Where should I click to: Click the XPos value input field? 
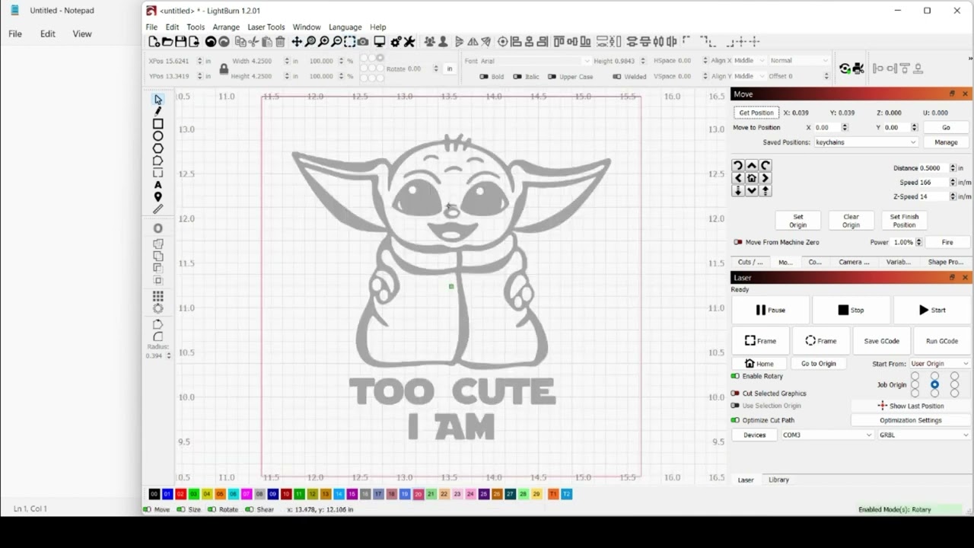(x=183, y=61)
